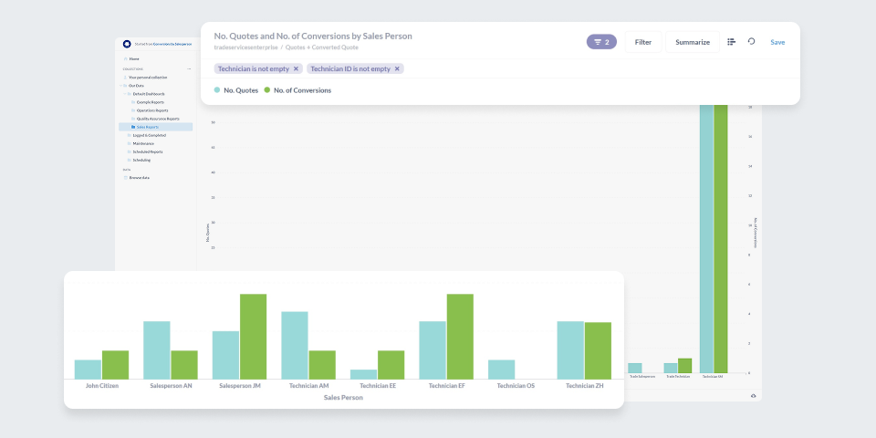This screenshot has height=438, width=876.
Task: Open Home in the sidebar
Action: 134,58
